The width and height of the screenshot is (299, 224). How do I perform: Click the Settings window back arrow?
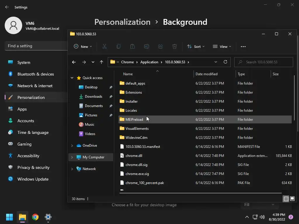click(7, 7)
